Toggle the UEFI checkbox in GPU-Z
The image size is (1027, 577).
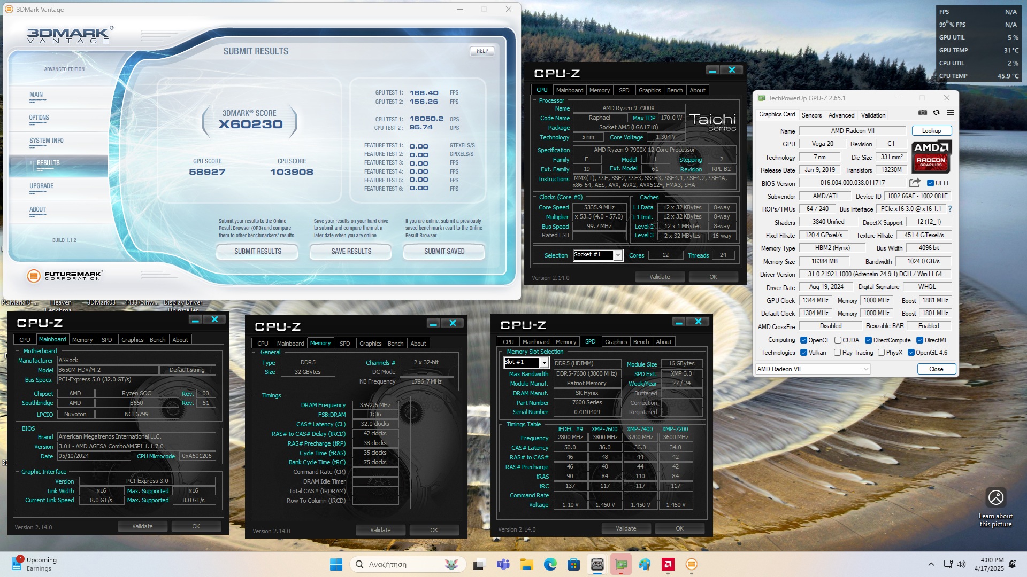point(930,183)
